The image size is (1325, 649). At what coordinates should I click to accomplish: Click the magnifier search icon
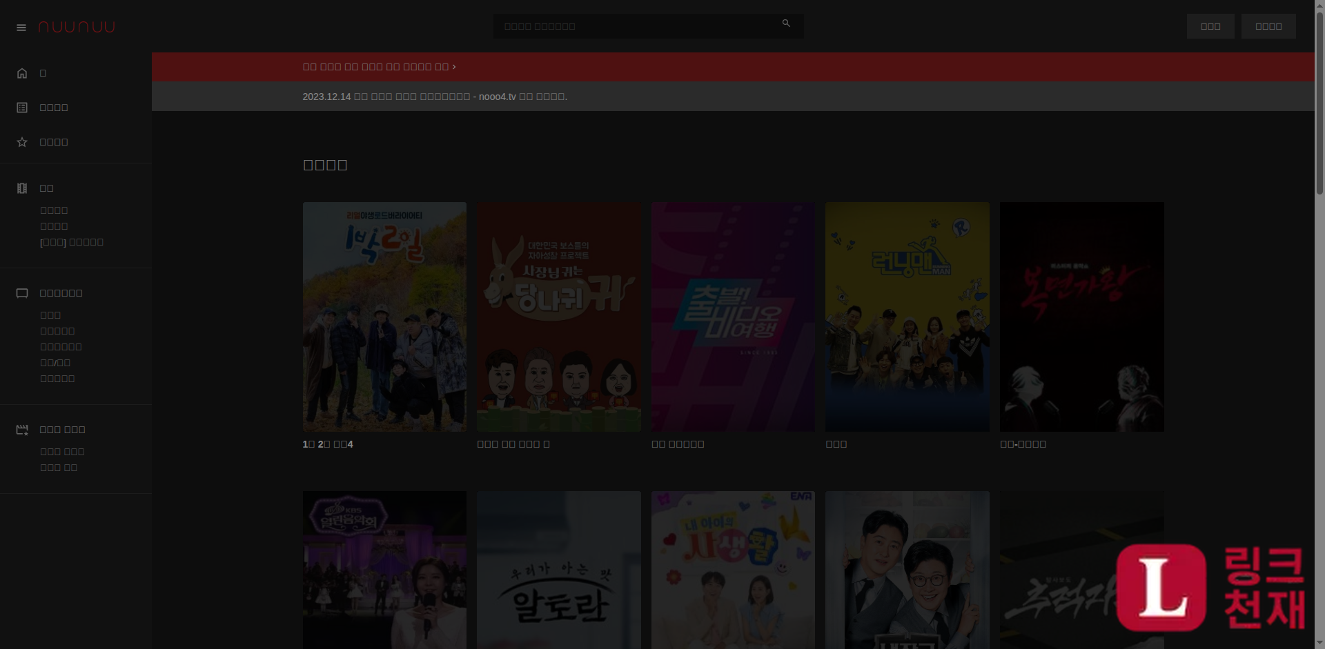click(x=786, y=23)
